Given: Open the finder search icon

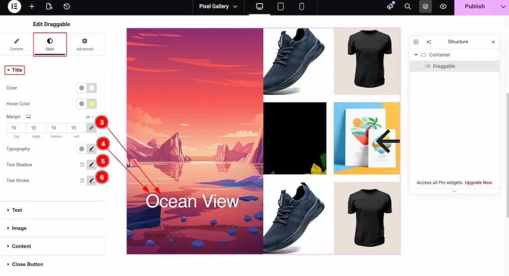Looking at the screenshot, I should [408, 6].
